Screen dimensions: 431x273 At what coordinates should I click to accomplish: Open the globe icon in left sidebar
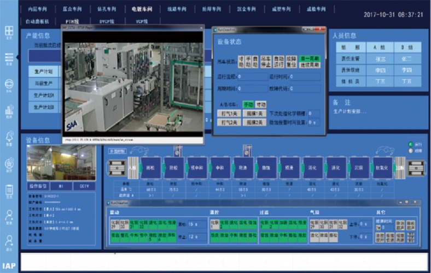coord(9,84)
